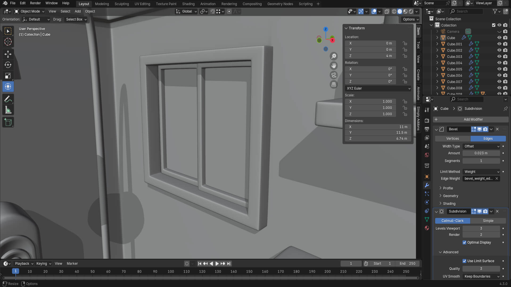Hide Cube.003 in viewport via eye
The image size is (511, 287).
tap(499, 57)
